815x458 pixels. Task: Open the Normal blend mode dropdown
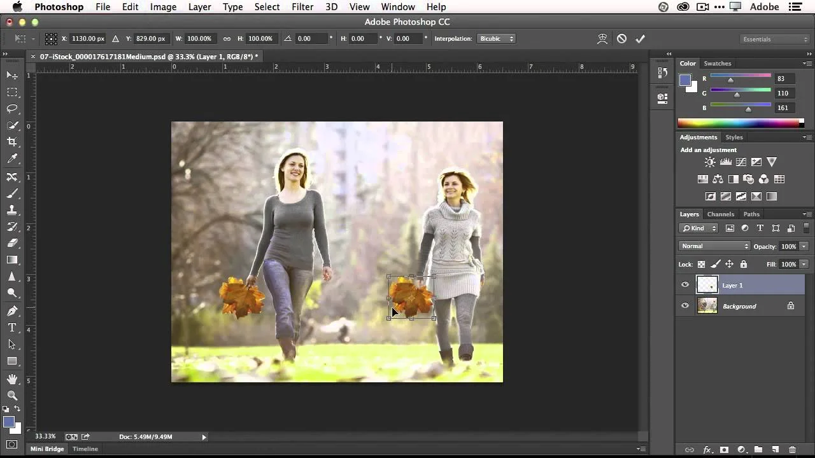713,246
